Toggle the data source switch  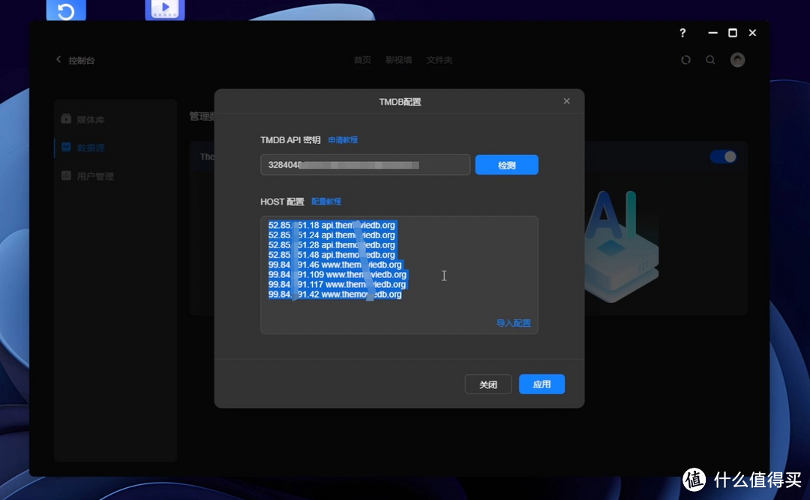[x=723, y=157]
